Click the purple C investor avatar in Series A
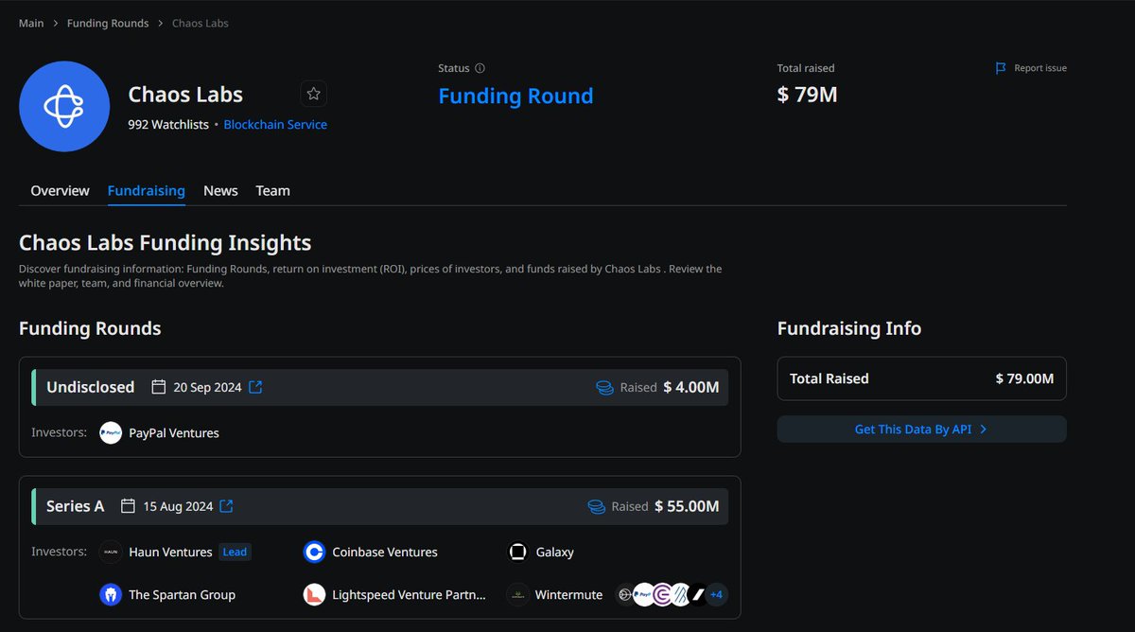1135x632 pixels. [x=662, y=594]
